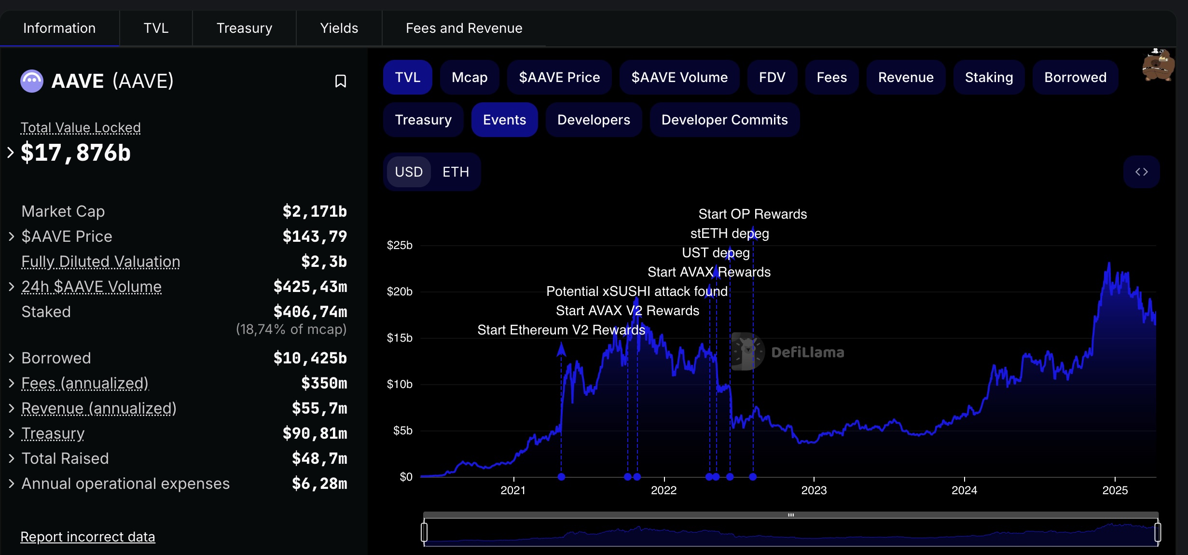Bookmark the AAVE protocol
1188x555 pixels.
(x=341, y=81)
